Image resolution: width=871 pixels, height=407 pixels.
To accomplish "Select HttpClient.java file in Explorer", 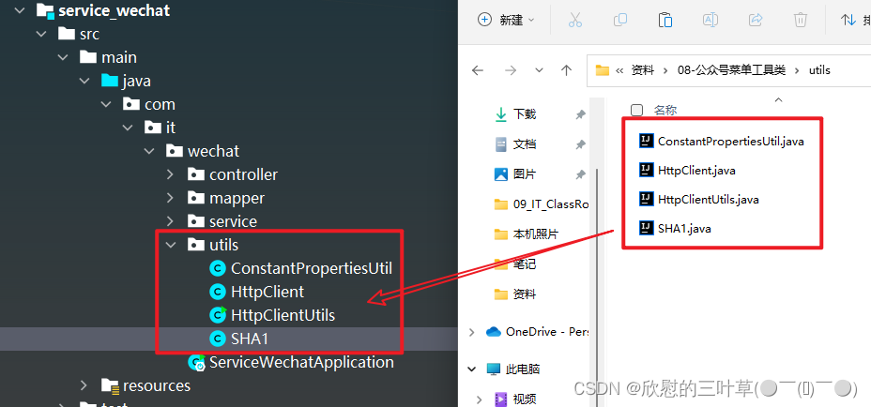I will click(x=688, y=171).
